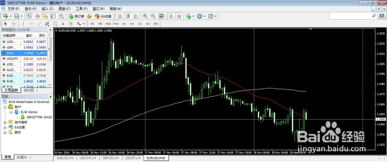Open the Periods clock dropdown arrow
The height and width of the screenshot is (162, 387).
(x=205, y=16)
